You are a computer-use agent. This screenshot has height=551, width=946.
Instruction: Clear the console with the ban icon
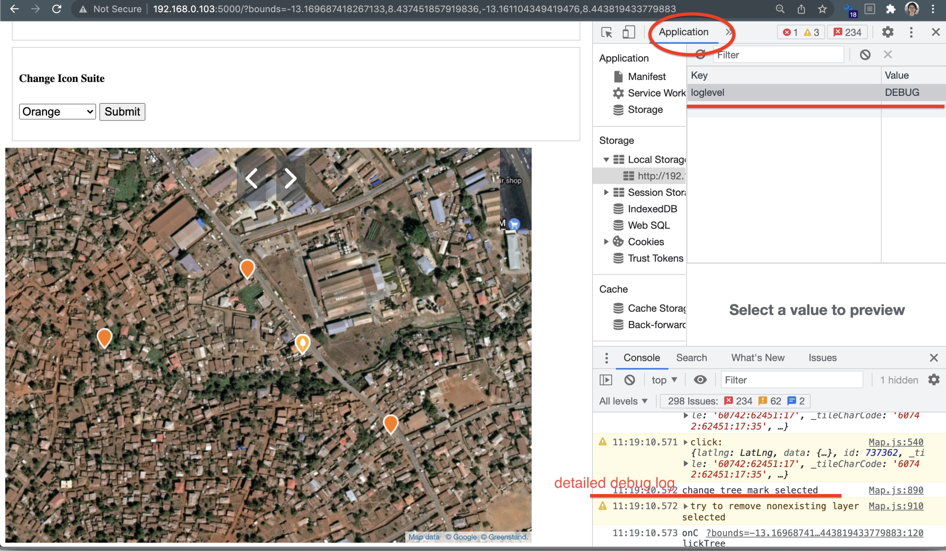point(630,380)
